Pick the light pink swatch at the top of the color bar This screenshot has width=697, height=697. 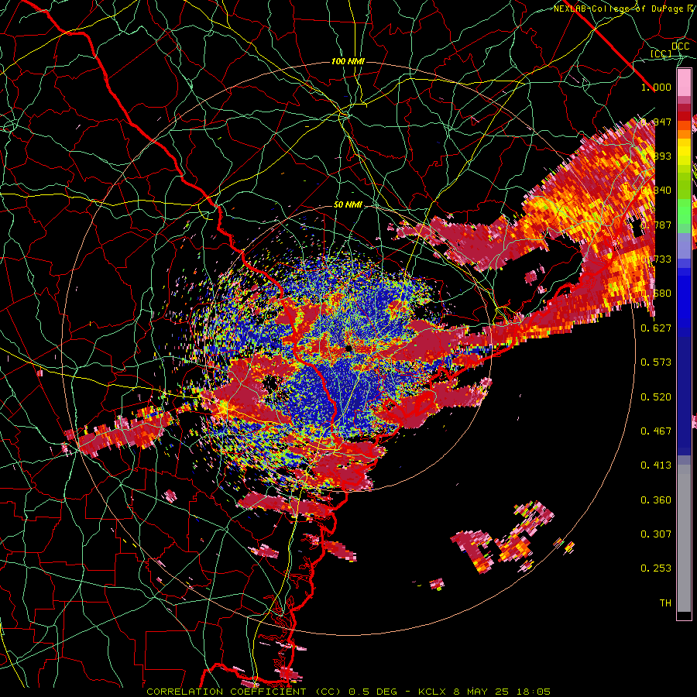pyautogui.click(x=684, y=83)
